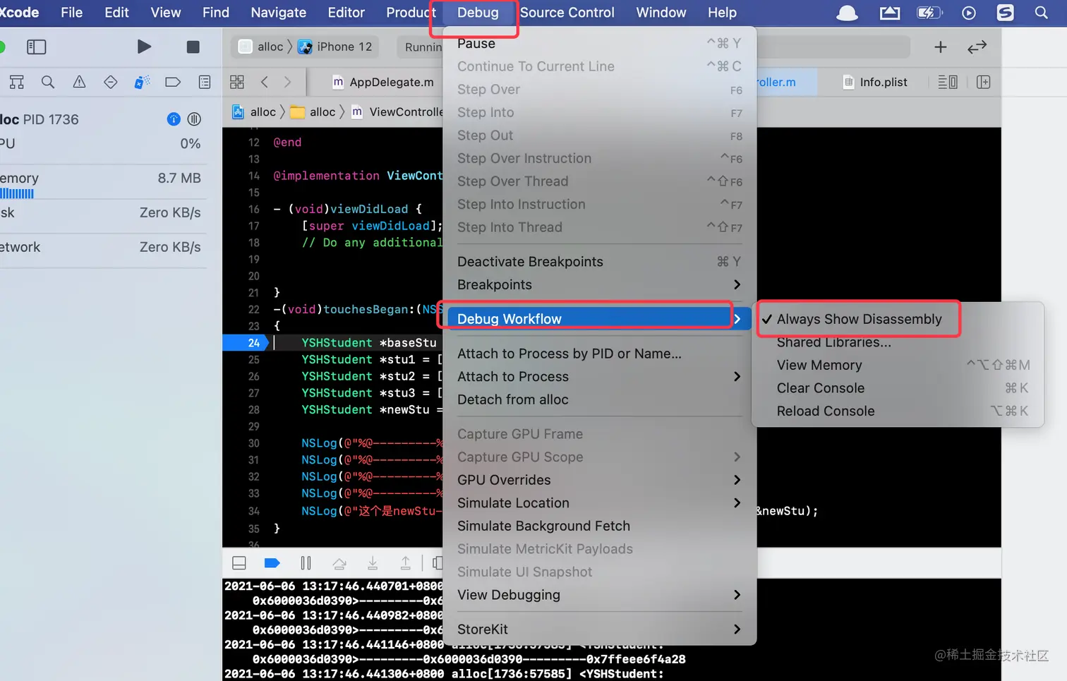The height and width of the screenshot is (681, 1067).
Task: Expand the StoreKit submenu
Action: [599, 629]
